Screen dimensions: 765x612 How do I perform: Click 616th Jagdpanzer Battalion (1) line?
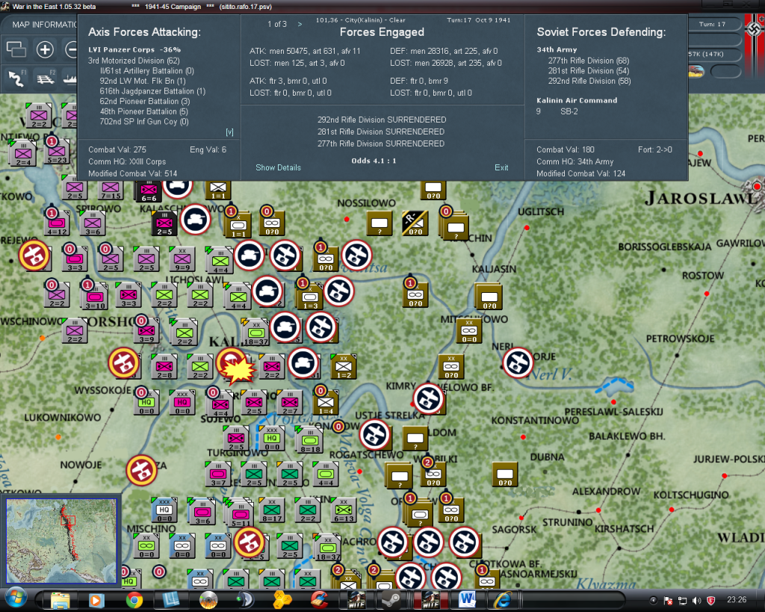(x=152, y=91)
